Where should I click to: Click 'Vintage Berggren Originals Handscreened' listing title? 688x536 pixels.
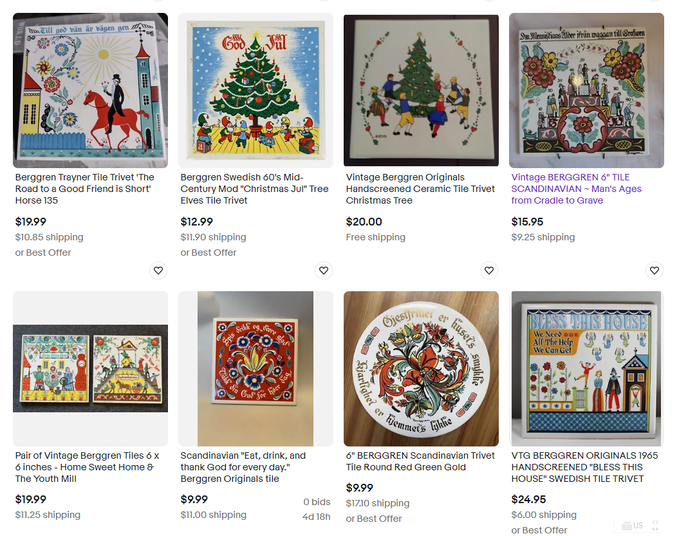pyautogui.click(x=420, y=189)
